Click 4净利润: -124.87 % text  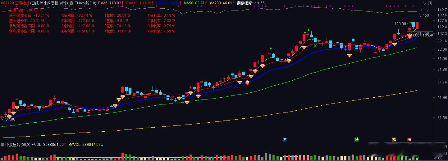(x=78, y=31)
